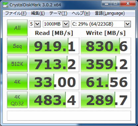Start the Seq sequential test
The image size is (138, 126).
click(x=17, y=46)
